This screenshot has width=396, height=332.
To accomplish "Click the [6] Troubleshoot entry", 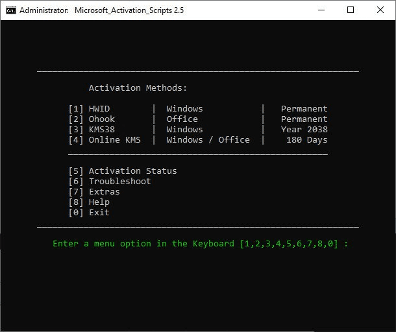I will 110,181.
